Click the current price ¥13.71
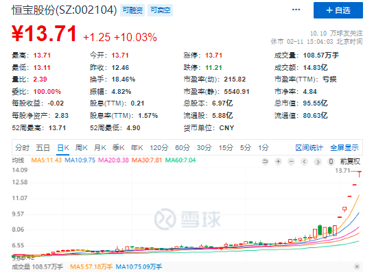374x272 pixels. (44, 34)
